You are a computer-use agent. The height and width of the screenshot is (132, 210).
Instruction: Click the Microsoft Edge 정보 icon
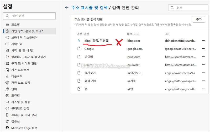(7, 128)
